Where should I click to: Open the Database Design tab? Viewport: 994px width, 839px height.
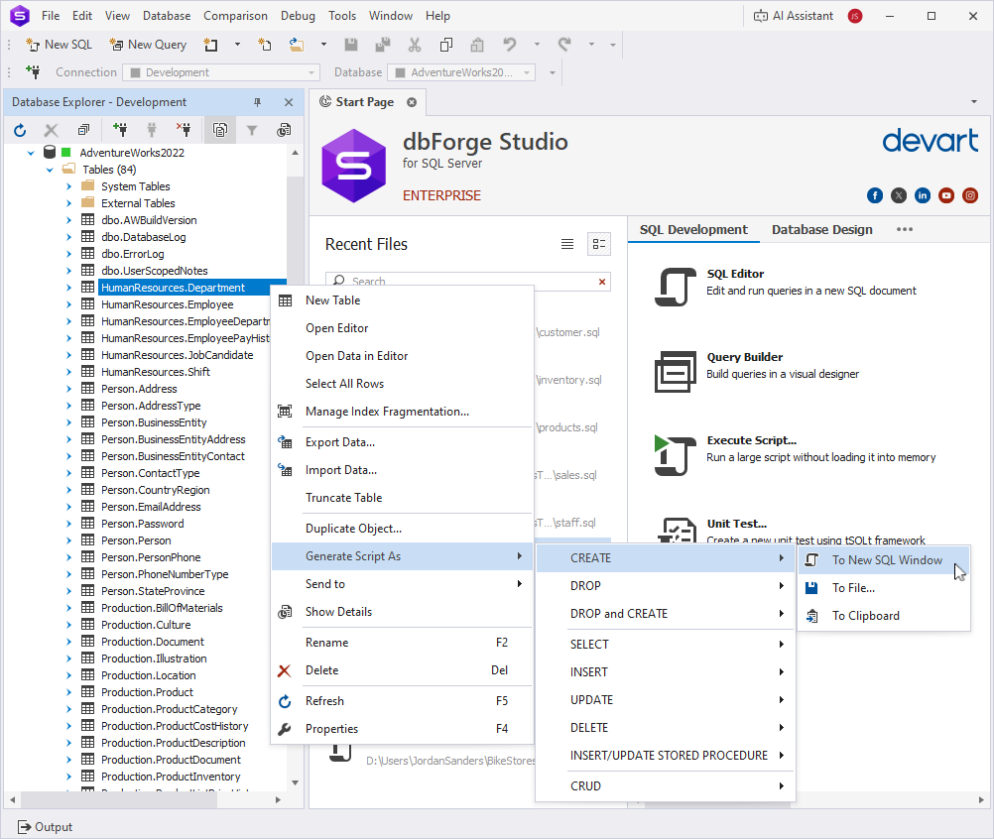(821, 229)
